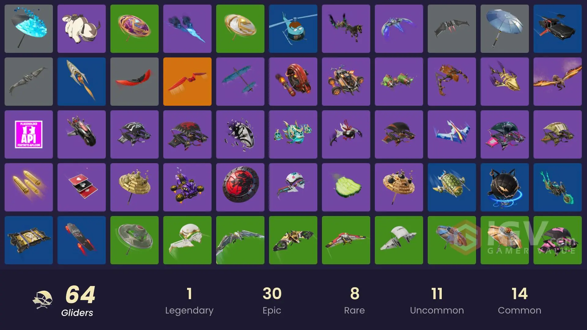Select the blue pixelated umbrella glider
The height and width of the screenshot is (330, 587).
[x=29, y=29]
